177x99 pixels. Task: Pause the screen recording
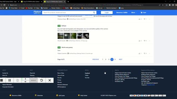10,80
